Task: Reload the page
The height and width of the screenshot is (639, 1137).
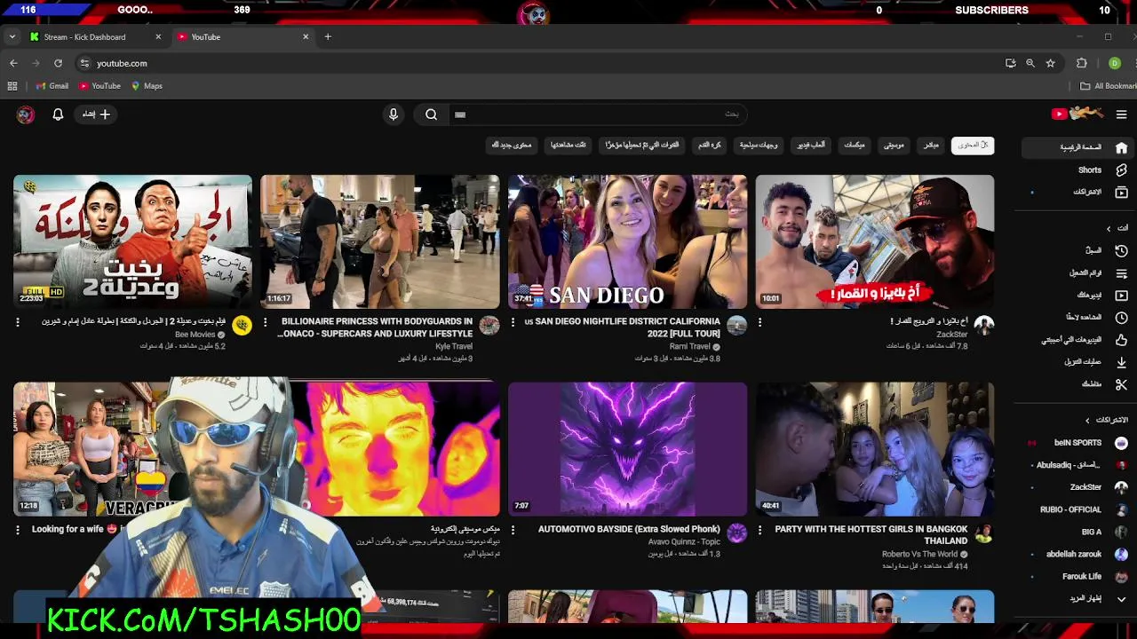Action: (x=58, y=63)
